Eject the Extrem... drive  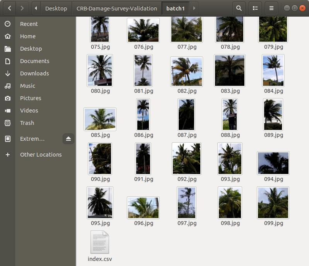(68, 139)
